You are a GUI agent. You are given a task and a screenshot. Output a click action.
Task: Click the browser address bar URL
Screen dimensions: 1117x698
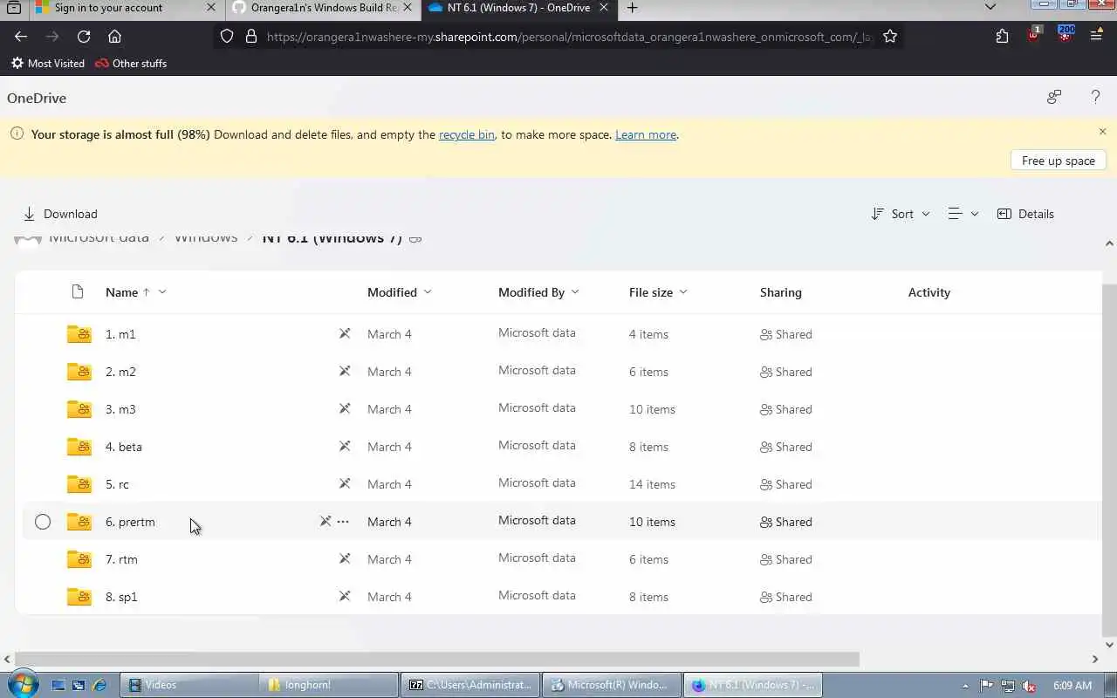(x=569, y=37)
